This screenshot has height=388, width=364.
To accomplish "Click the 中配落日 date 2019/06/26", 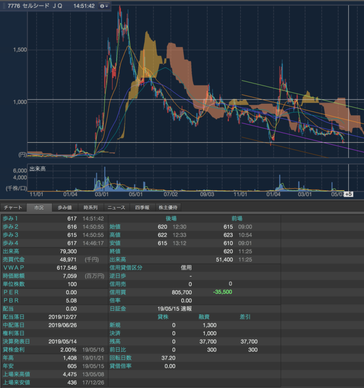I will point(62,325).
